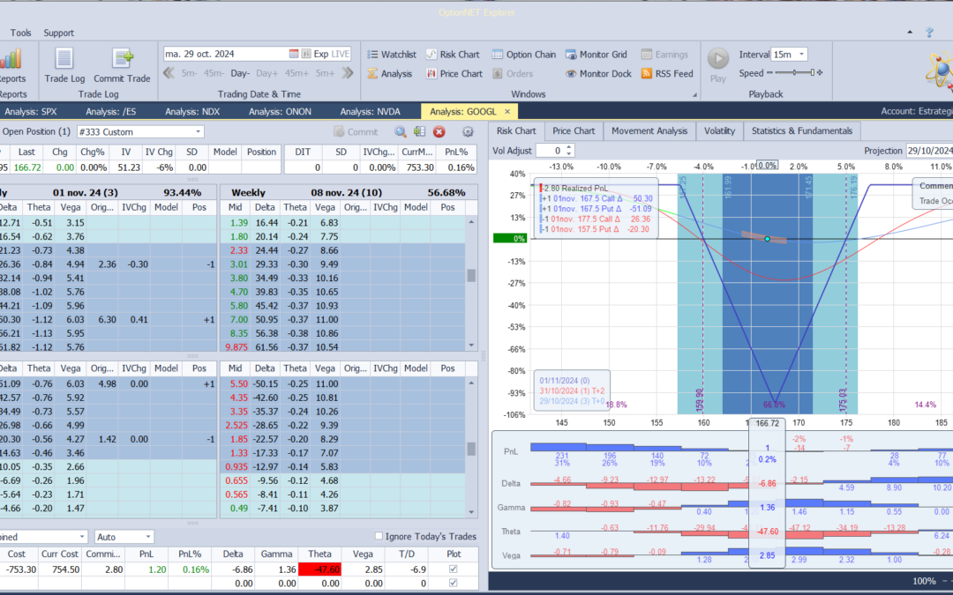This screenshot has width=953, height=595.
Task: Open the RSS Feed window
Action: [666, 74]
